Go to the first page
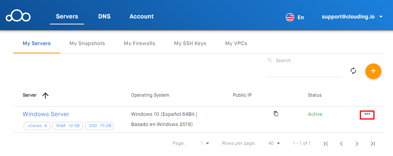393x156 pixels. [326, 144]
